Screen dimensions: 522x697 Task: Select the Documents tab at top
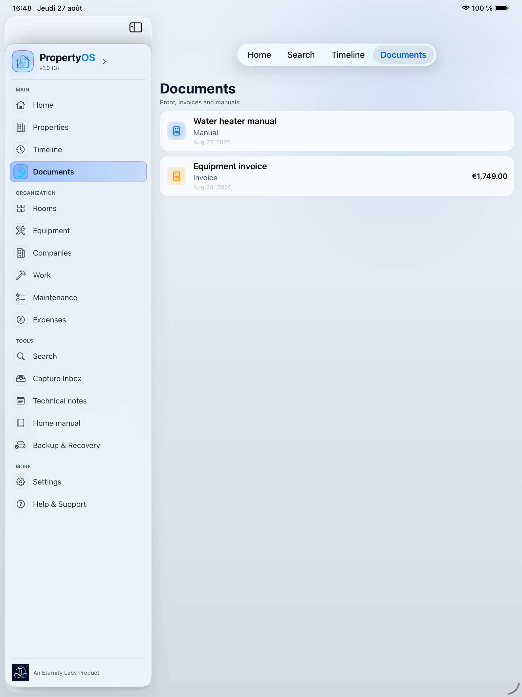[x=403, y=55]
